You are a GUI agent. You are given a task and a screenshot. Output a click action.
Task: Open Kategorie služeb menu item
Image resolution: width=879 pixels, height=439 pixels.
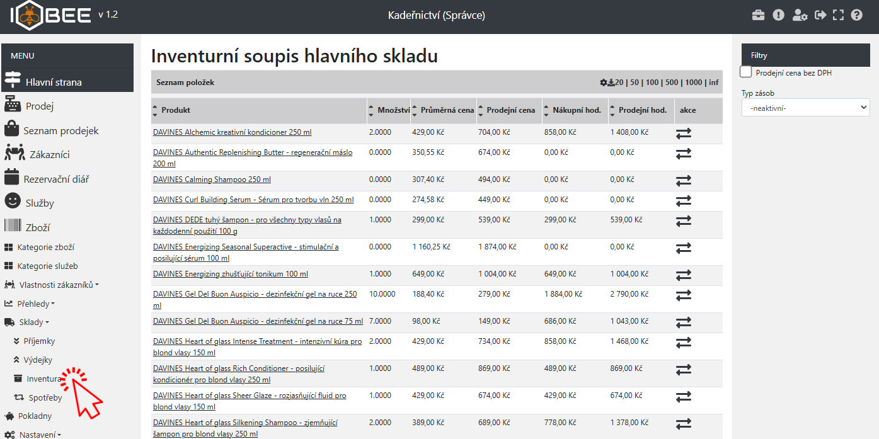pyautogui.click(x=47, y=266)
